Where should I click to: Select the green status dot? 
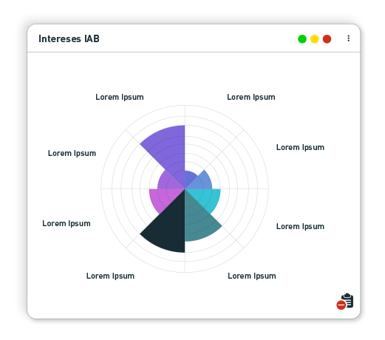302,39
